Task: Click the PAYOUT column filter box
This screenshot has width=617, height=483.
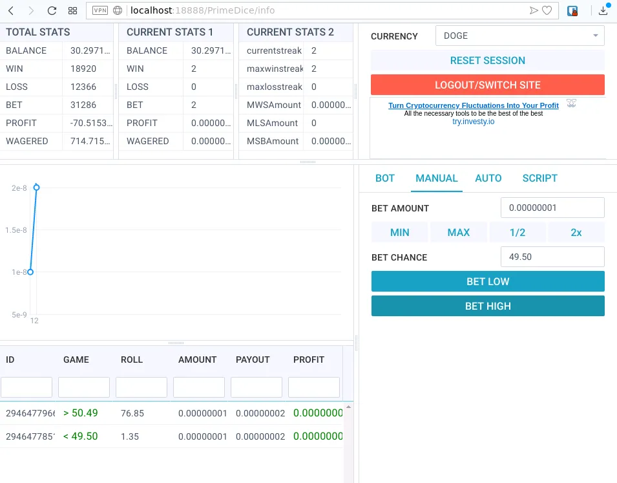Action: click(x=256, y=387)
